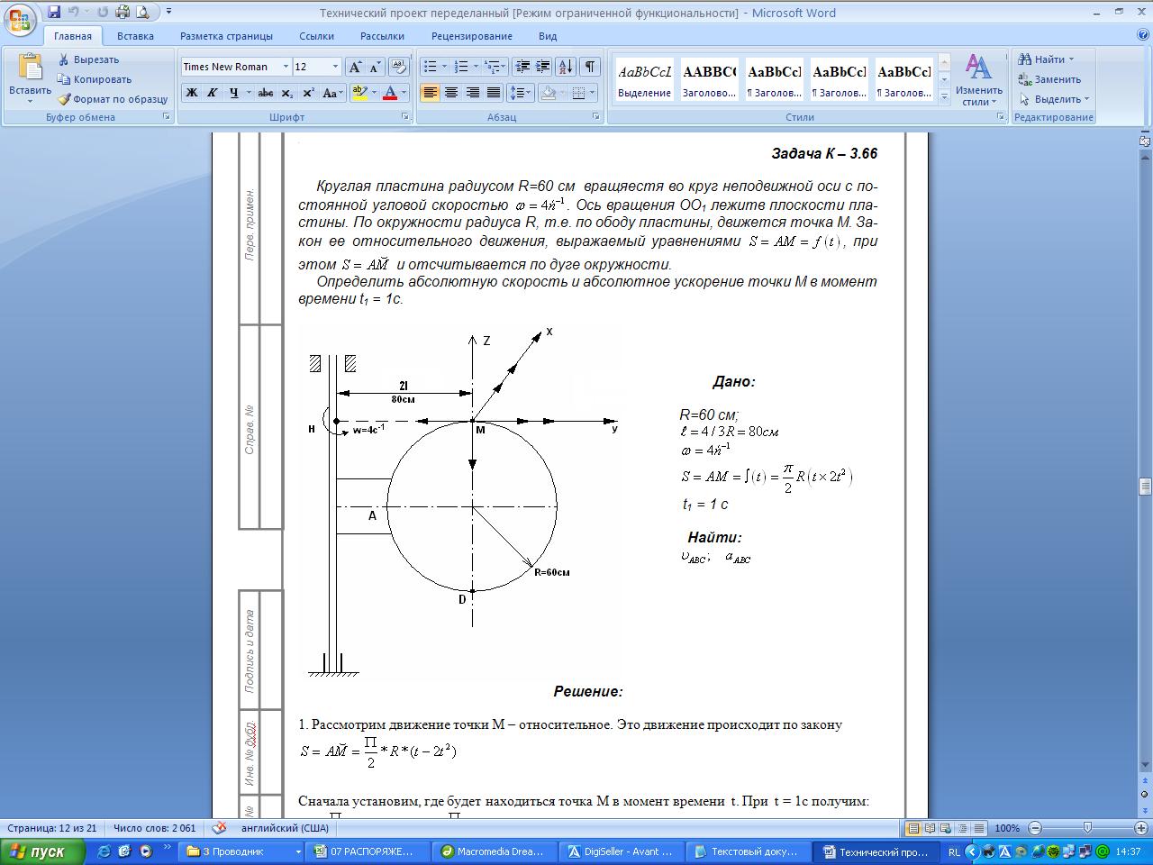The height and width of the screenshot is (865, 1153).
Task: Increase the paragraph indent
Action: 542,67
